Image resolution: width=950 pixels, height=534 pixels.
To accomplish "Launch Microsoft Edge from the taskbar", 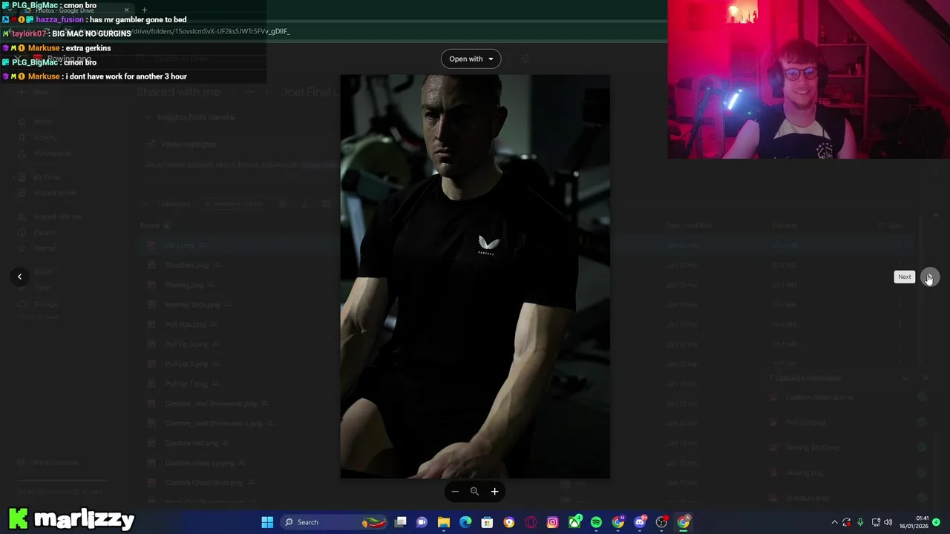I will click(x=465, y=522).
